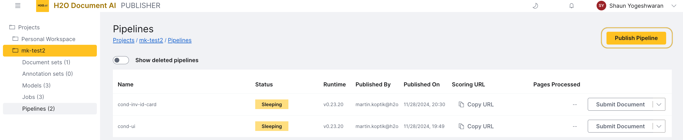Click martin.koptik@h2o in cond-inv-id-card row
Image resolution: width=683 pixels, height=140 pixels.
pos(377,105)
